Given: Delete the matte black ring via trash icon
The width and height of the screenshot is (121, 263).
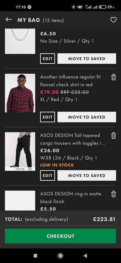Looking at the screenshot, I should click(113, 194).
